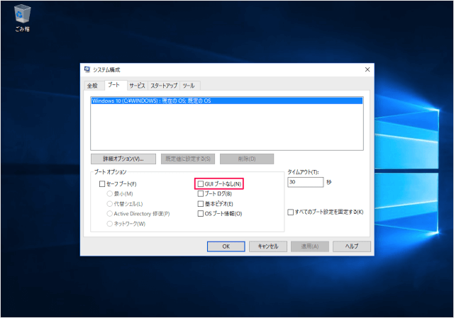Toggle the 基本ビデオ(E) checkbox
The width and height of the screenshot is (454, 318).
(x=200, y=204)
